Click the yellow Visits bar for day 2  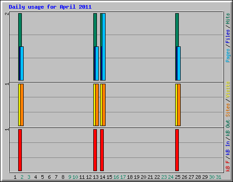[19, 105]
